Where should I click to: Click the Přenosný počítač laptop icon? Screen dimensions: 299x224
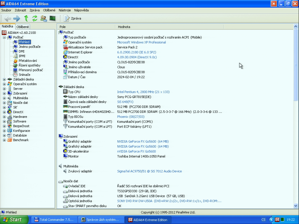click(15, 70)
